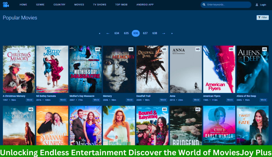This screenshot has width=272, height=157.
Task: Open Savannah Sunrise poster
Action: click(x=52, y=126)
